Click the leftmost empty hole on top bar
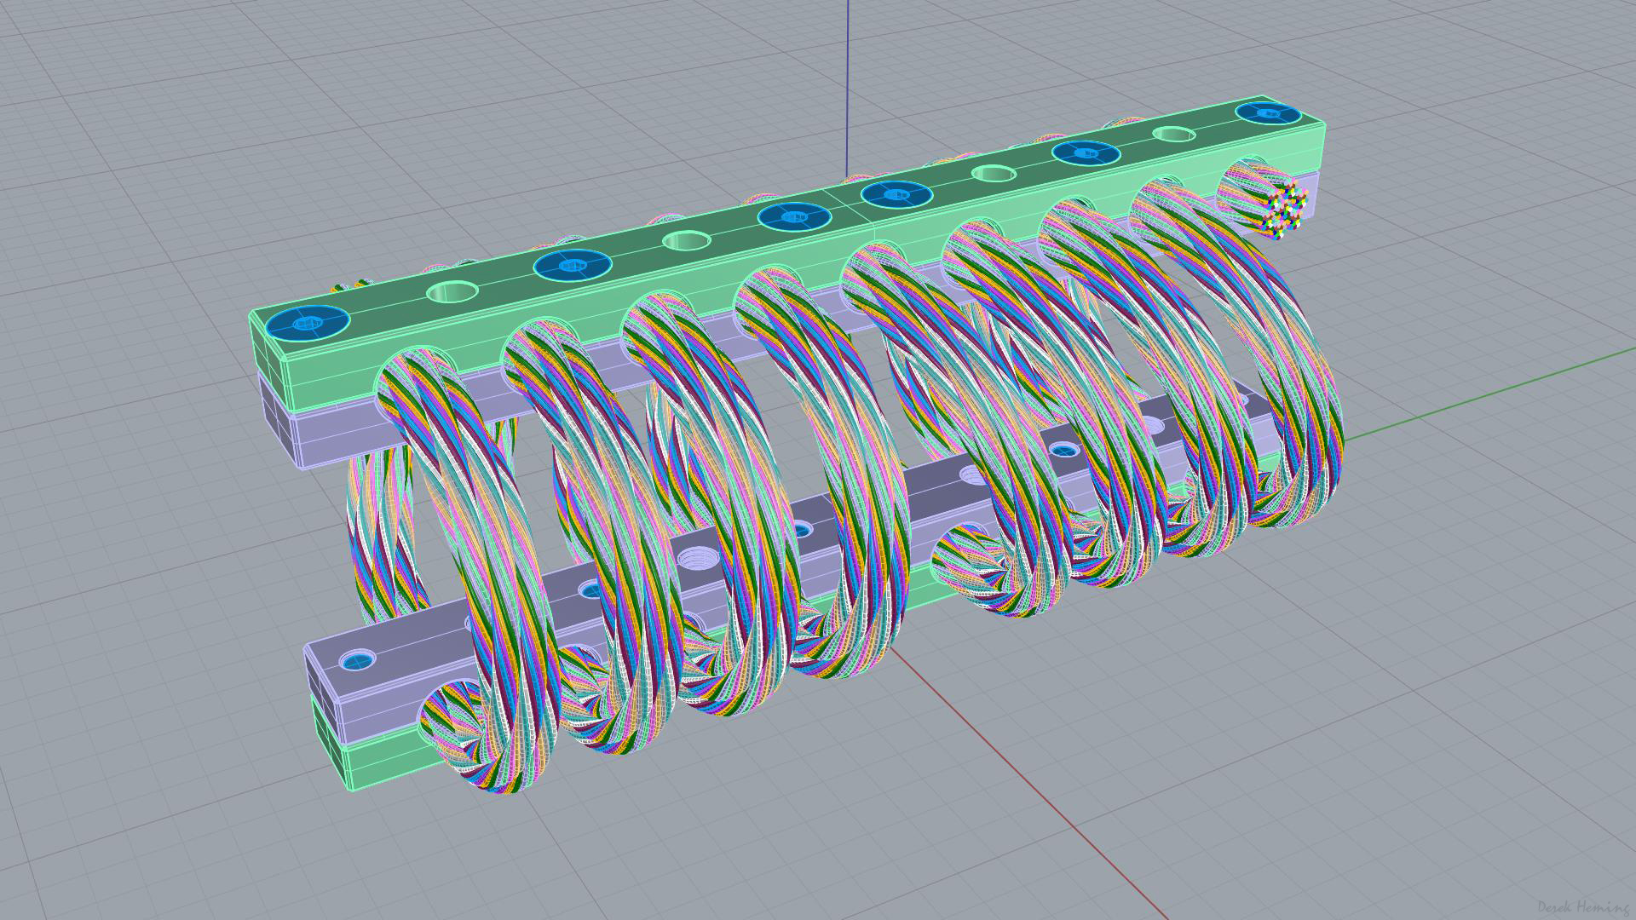Image resolution: width=1636 pixels, height=920 pixels. (x=453, y=293)
